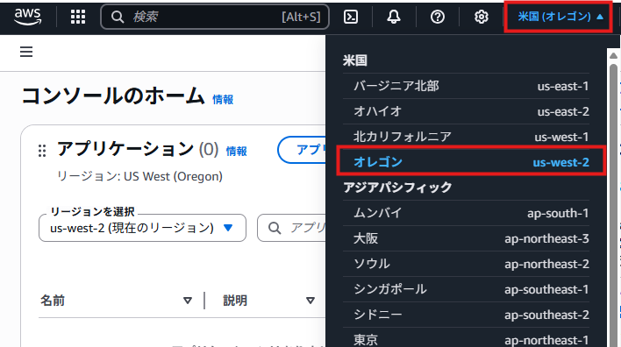Click the 説明 column header text

tap(235, 301)
